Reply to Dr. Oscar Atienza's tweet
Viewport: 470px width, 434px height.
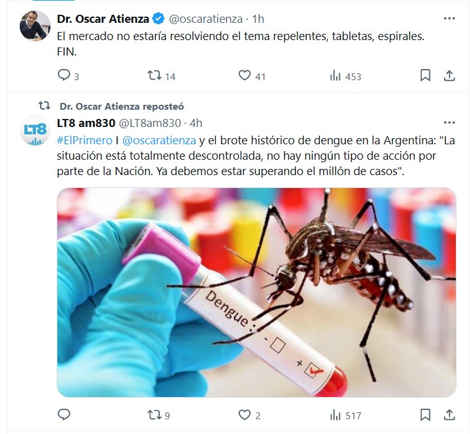(x=64, y=75)
